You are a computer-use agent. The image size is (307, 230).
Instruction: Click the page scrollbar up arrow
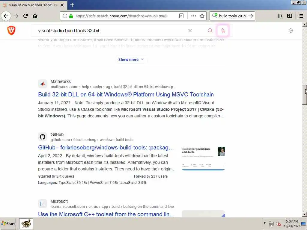pos(305,25)
